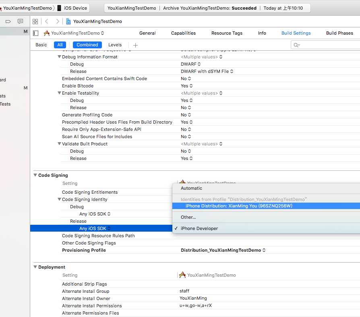Collapse the Validate Built Product row
360x317 pixels.
click(59, 144)
